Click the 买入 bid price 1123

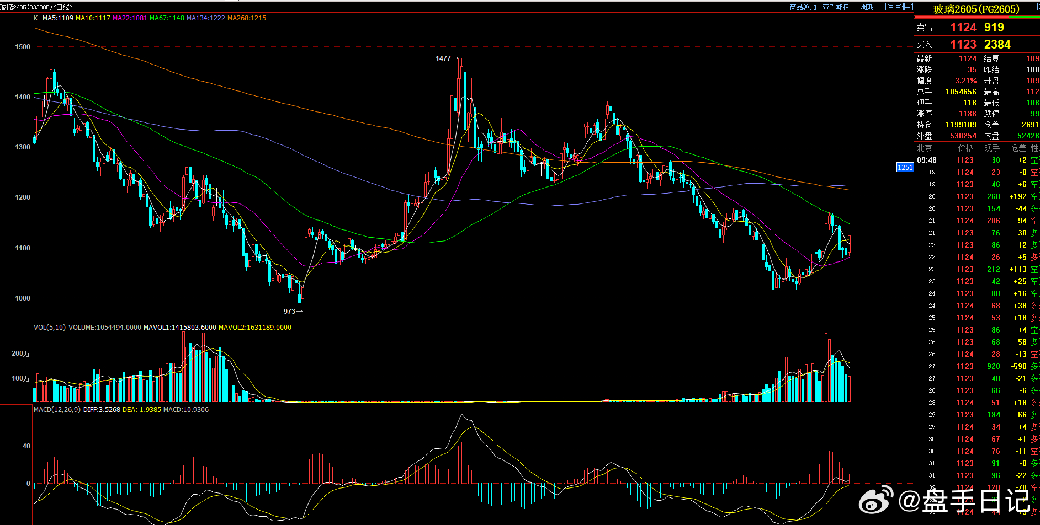(963, 45)
